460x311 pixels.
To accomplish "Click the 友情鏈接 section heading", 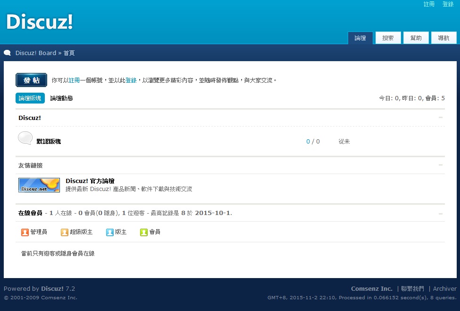I will [x=31, y=166].
